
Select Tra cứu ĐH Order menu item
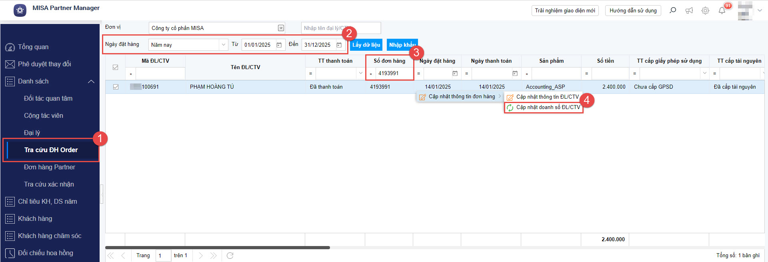point(51,150)
